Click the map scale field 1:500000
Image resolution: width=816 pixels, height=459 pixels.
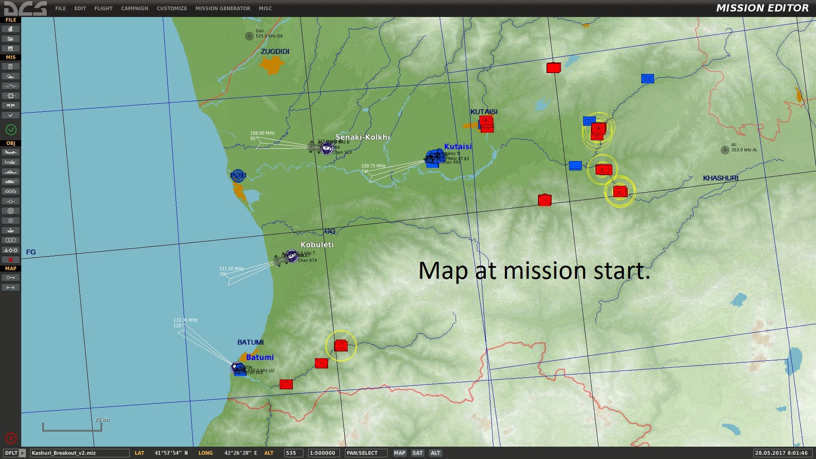click(324, 453)
